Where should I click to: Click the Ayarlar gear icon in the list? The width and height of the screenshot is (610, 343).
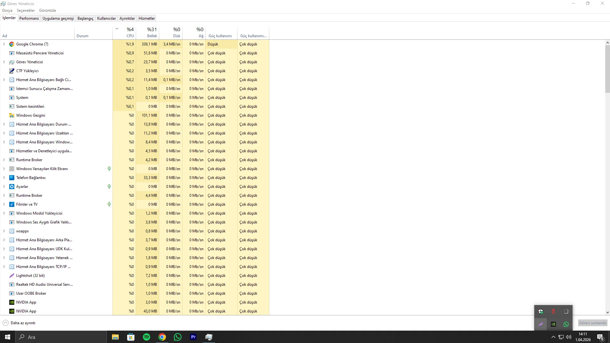click(12, 187)
